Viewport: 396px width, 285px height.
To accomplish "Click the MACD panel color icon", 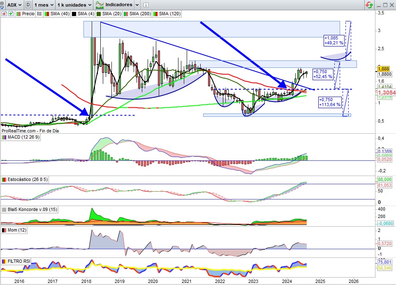I will [x=4, y=137].
